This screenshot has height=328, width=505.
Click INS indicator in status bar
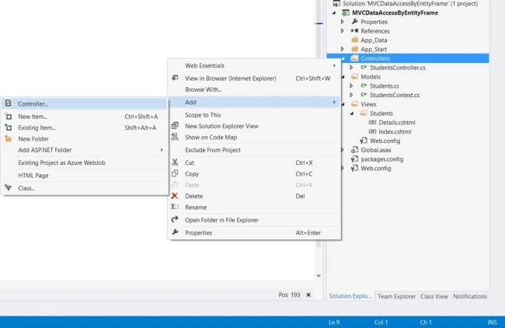[x=492, y=323]
